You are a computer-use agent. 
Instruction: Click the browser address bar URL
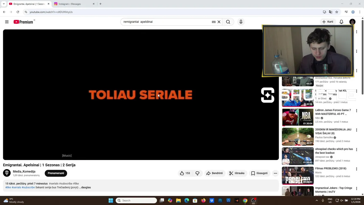point(51,12)
